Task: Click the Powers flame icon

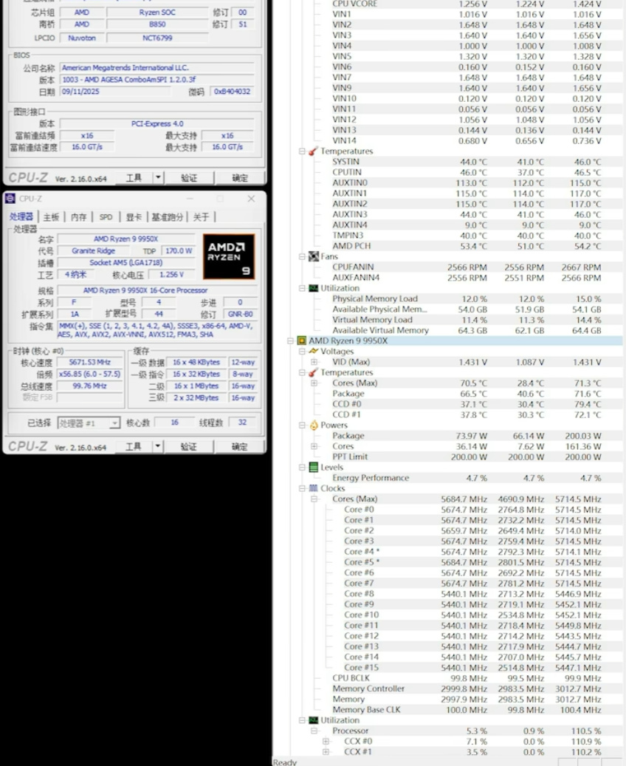Action: pyautogui.click(x=314, y=425)
